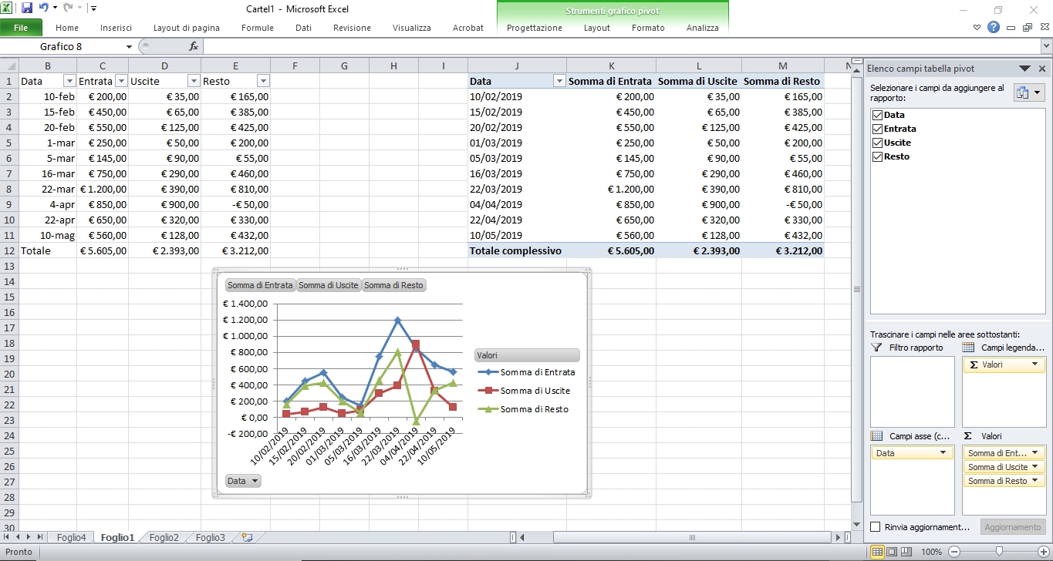Switch to the Foglio4 sheet tab

(72, 538)
